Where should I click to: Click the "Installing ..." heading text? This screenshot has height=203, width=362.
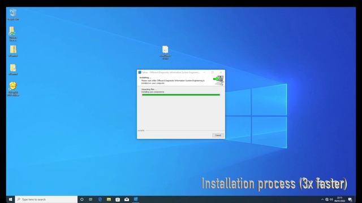(x=145, y=78)
